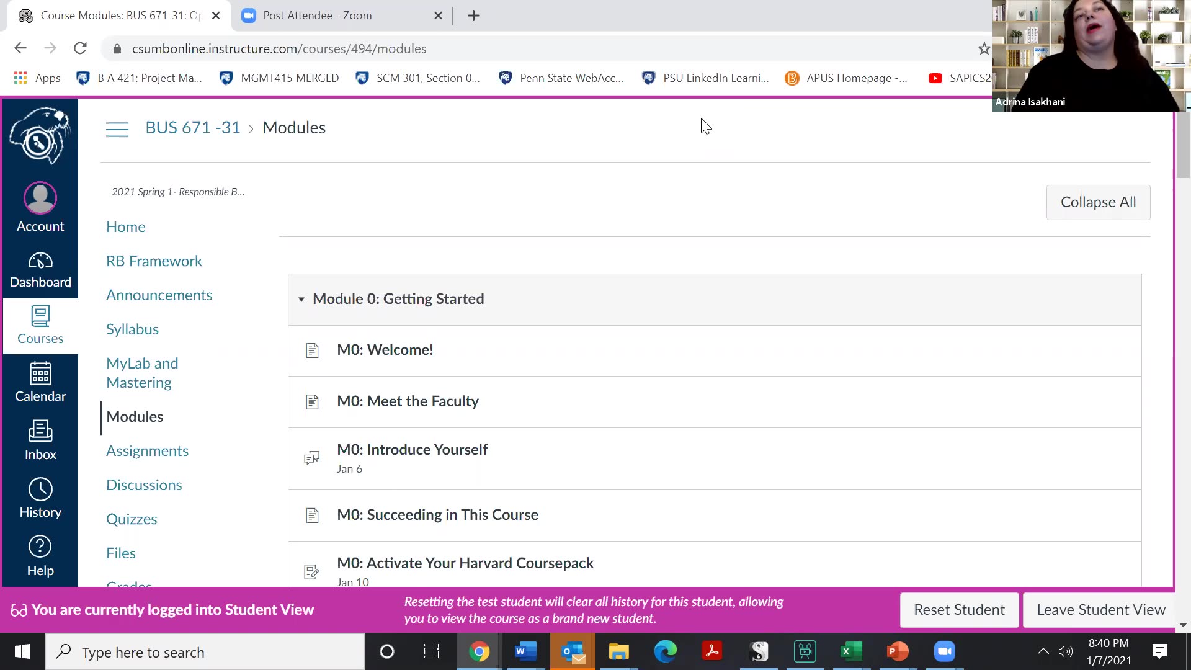Toggle the hamburger course navigation menu
Screen dimensions: 1191x670
coord(117,128)
